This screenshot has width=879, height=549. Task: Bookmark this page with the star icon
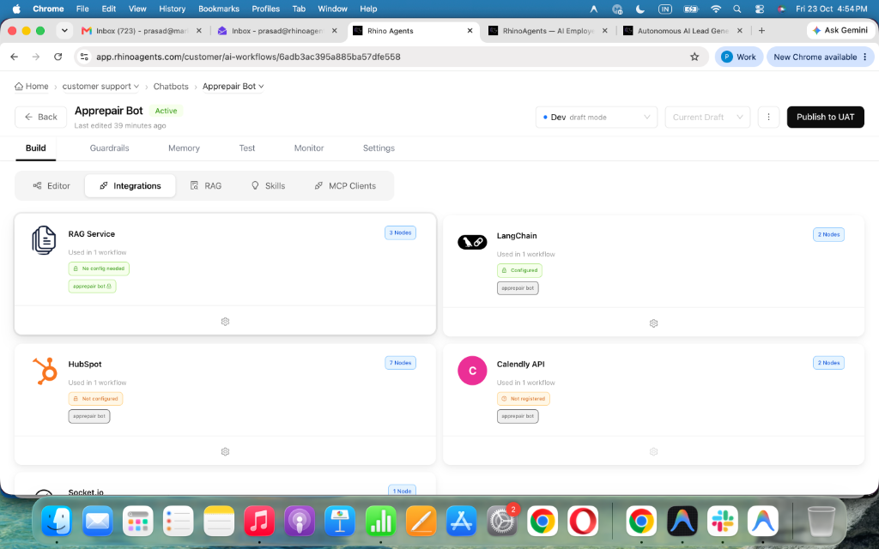[694, 57]
